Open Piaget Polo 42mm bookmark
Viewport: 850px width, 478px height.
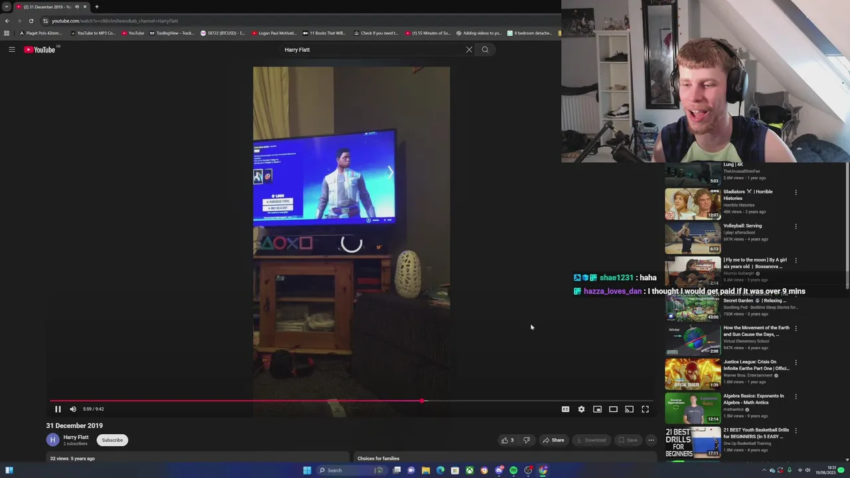tap(41, 33)
